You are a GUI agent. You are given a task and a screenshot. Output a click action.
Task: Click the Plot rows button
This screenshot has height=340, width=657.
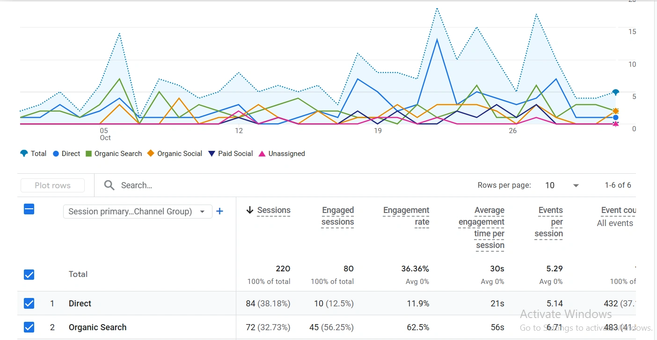(52, 185)
